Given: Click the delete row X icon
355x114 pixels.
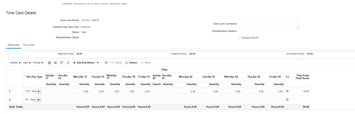Looking at the screenshot, I should pos(55,63).
